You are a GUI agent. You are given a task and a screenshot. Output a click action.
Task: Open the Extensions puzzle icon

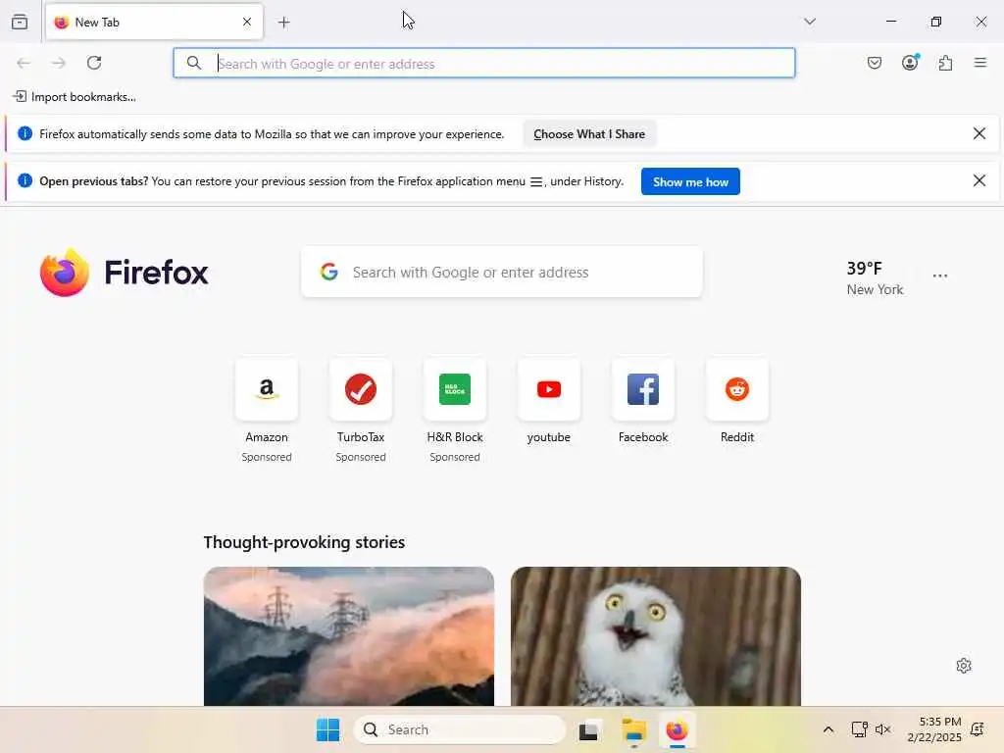point(946,63)
